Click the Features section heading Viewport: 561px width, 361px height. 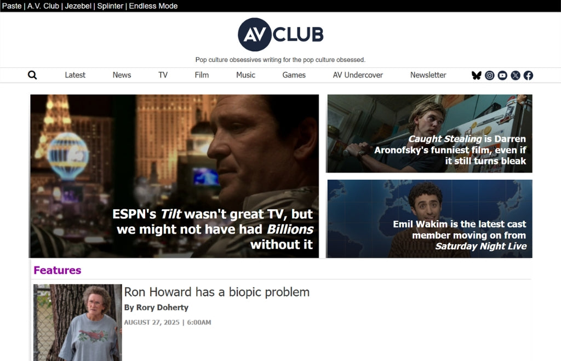tap(57, 270)
